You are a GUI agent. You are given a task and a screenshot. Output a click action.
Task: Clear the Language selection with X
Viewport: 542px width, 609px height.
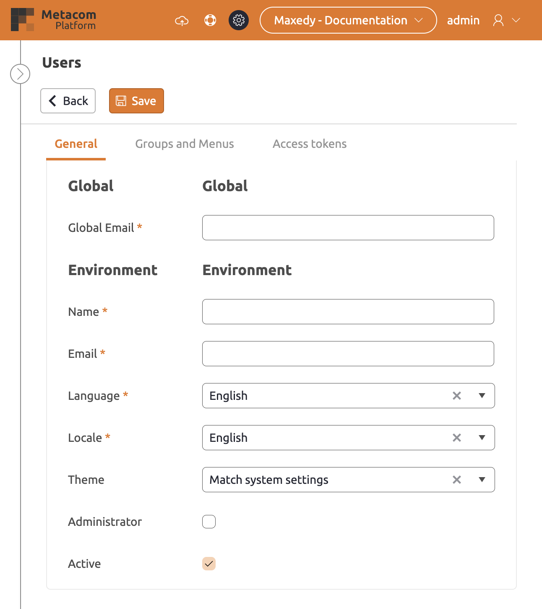[457, 396]
